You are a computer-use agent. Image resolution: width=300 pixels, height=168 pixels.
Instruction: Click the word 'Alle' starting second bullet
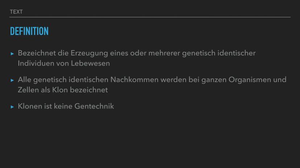pos(24,80)
